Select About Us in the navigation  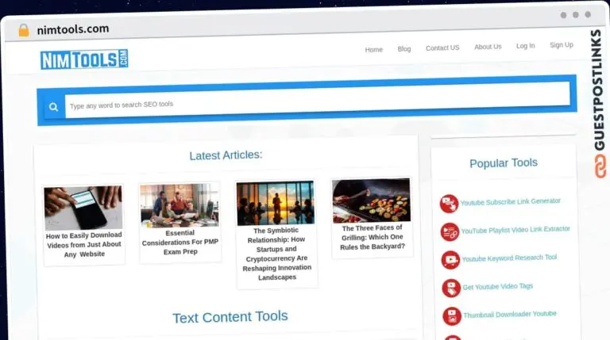click(x=488, y=47)
